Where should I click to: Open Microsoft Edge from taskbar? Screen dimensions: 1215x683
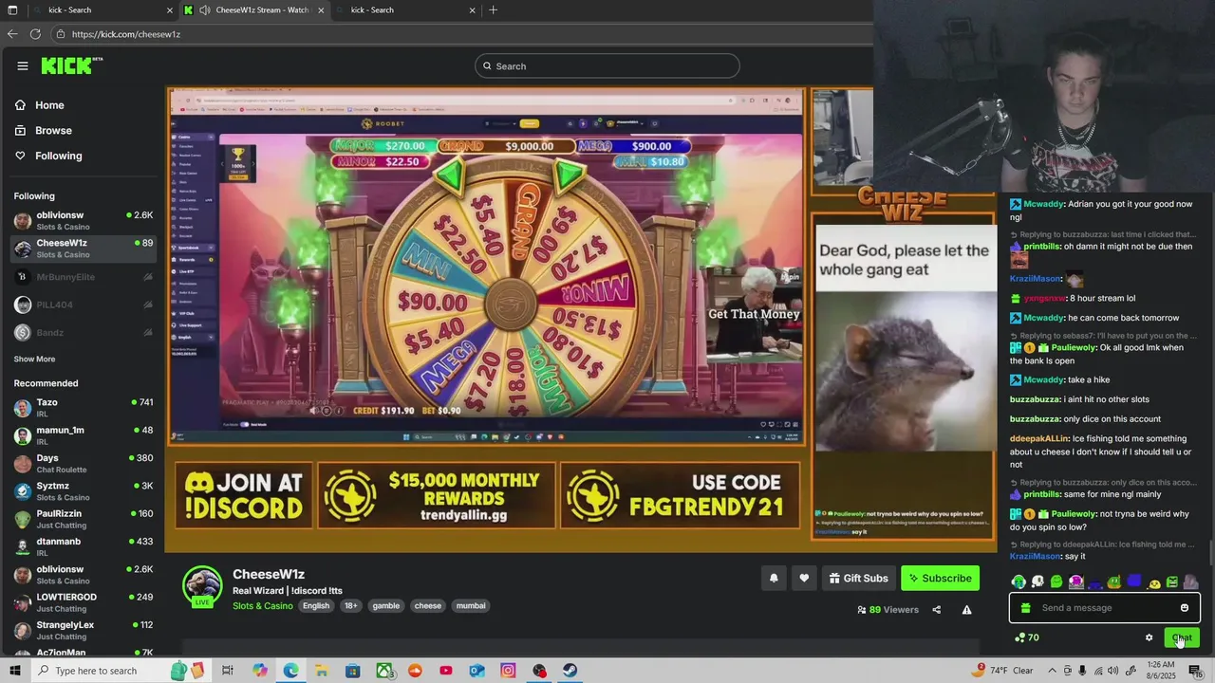(290, 671)
